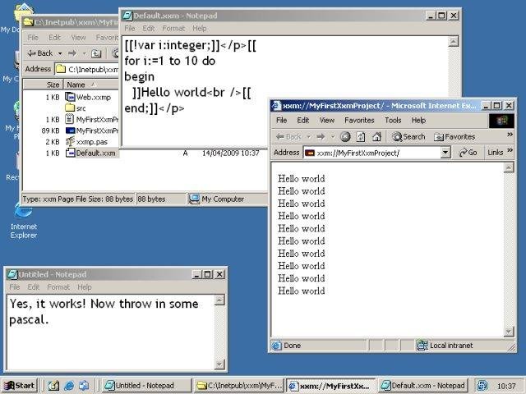Open the Edit menu in Internet Explorer
The width and height of the screenshot is (526, 394).
click(x=303, y=120)
